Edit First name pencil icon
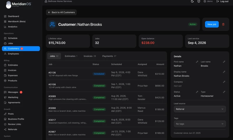 click(197, 62)
